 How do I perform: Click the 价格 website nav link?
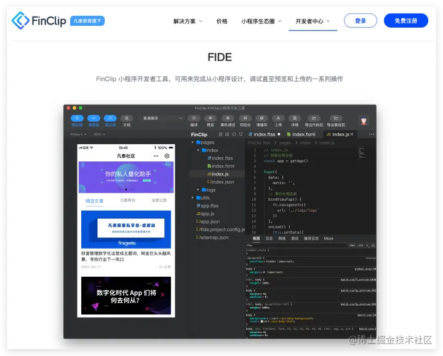[x=221, y=21]
